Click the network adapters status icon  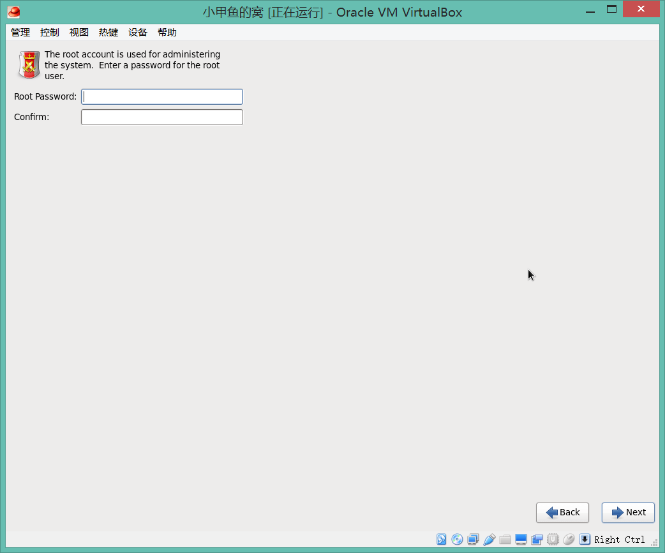[x=473, y=540]
